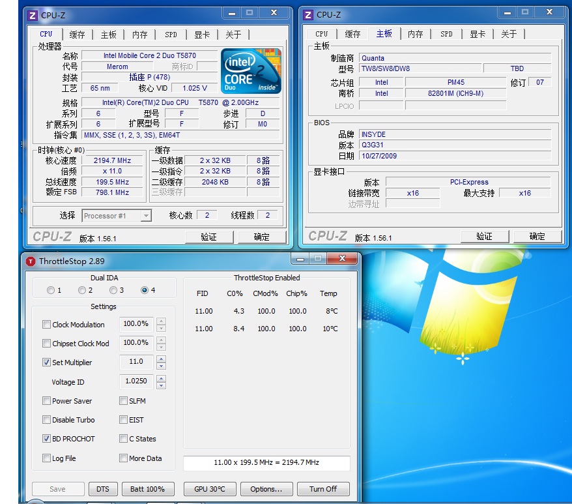Open ThrottleStop Options dialog
Screen dimensions: 572x504
click(x=266, y=489)
